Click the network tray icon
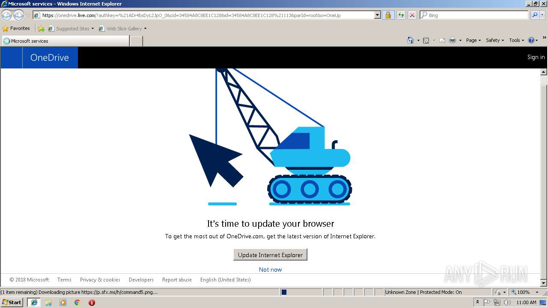This screenshot has width=548, height=308. tap(497, 302)
